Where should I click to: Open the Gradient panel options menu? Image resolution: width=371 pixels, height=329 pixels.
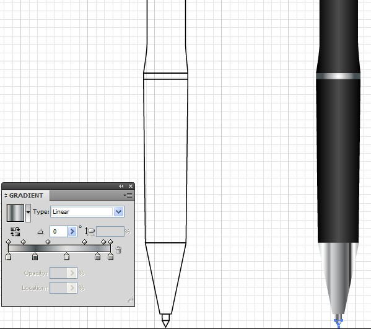tap(128, 196)
